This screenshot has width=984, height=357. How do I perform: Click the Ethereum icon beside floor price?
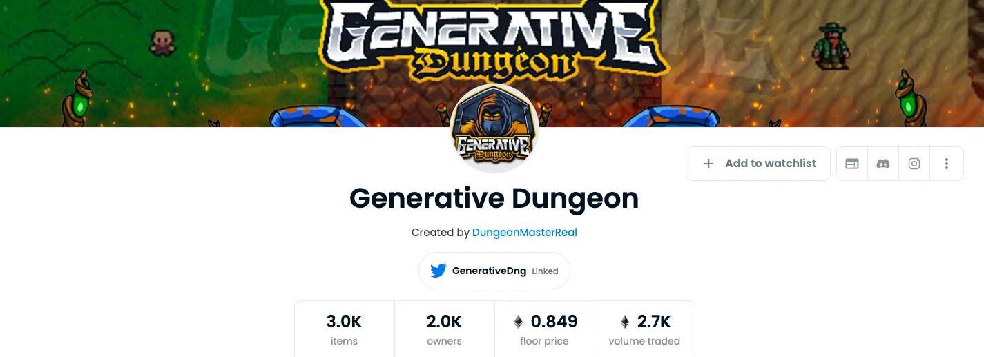coord(518,322)
